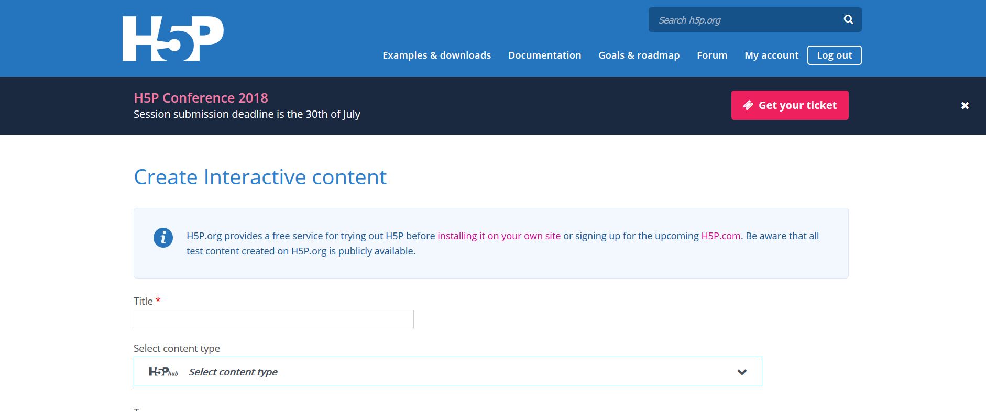986x411 pixels.
Task: Click Get your ticket button
Action: pyautogui.click(x=790, y=105)
